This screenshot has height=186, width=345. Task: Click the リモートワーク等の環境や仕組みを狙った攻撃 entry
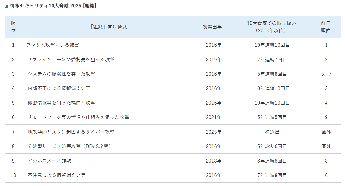pyautogui.click(x=78, y=117)
